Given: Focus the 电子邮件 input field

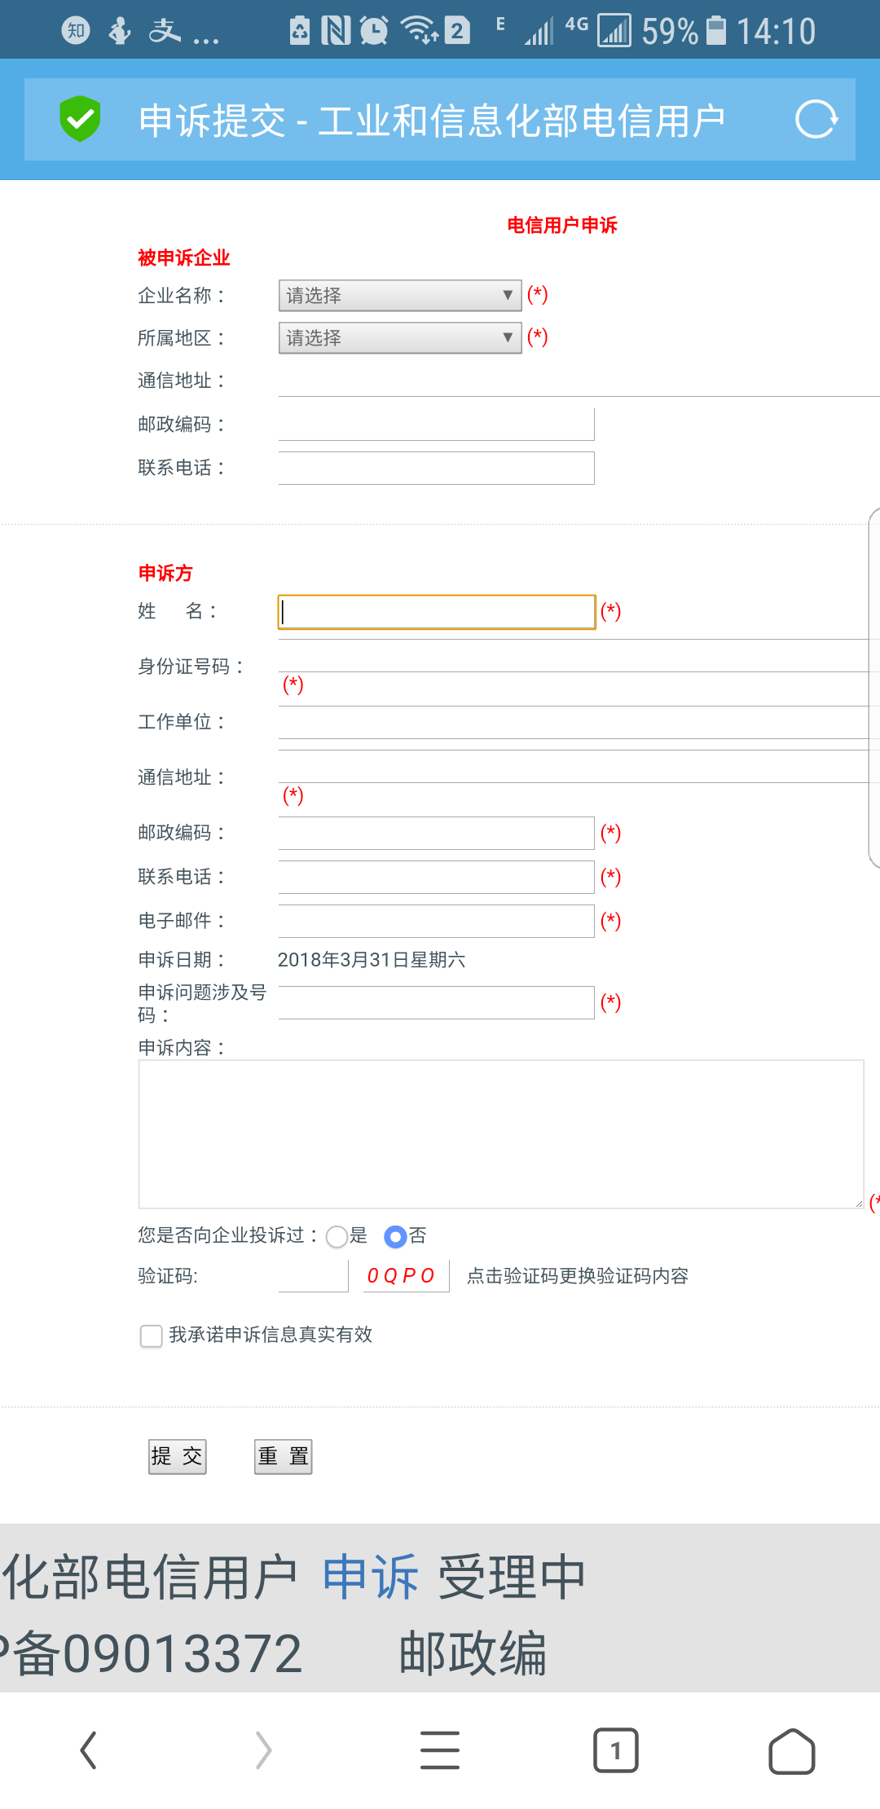Looking at the screenshot, I should click(436, 921).
